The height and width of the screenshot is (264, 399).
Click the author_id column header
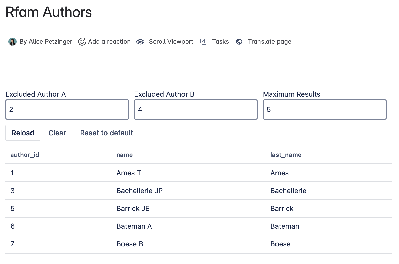pos(25,155)
